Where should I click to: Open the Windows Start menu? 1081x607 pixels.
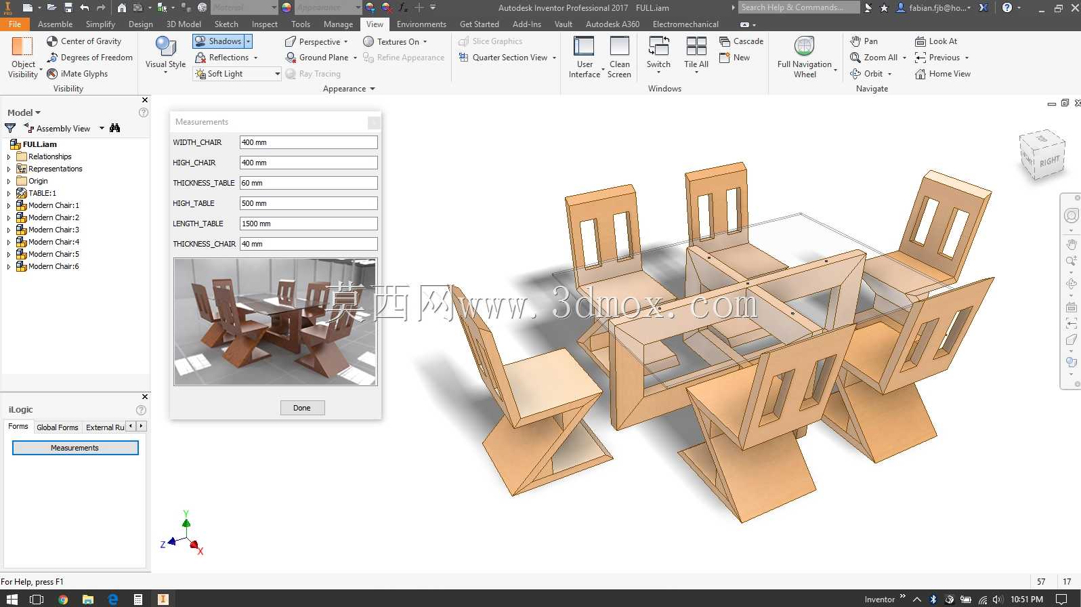coord(12,599)
